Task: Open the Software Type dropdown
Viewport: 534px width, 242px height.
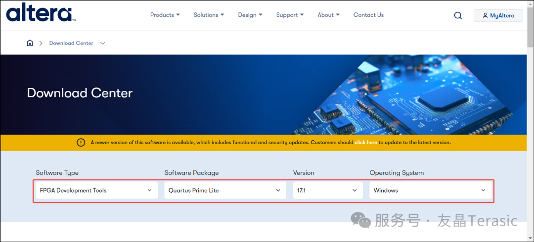Action: (96, 190)
